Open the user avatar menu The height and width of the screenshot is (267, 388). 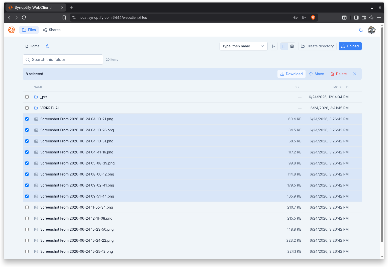(372, 30)
